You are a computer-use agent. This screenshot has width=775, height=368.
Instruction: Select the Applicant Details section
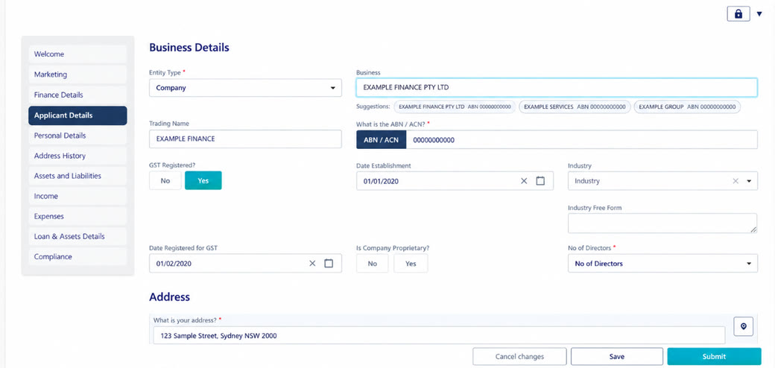coord(77,115)
